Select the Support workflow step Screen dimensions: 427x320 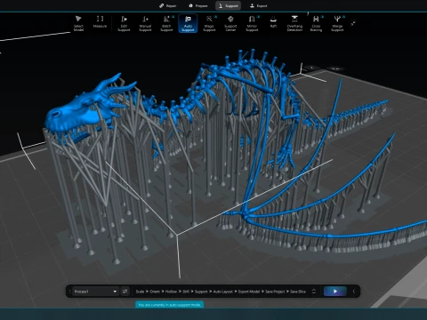[201, 292]
